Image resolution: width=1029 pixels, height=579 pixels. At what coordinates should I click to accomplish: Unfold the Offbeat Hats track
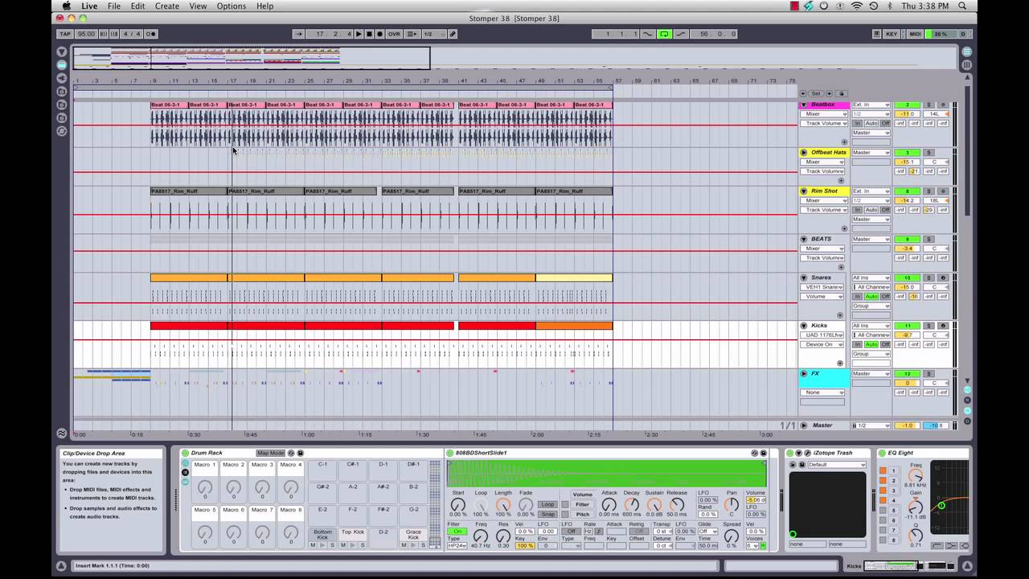pyautogui.click(x=803, y=152)
